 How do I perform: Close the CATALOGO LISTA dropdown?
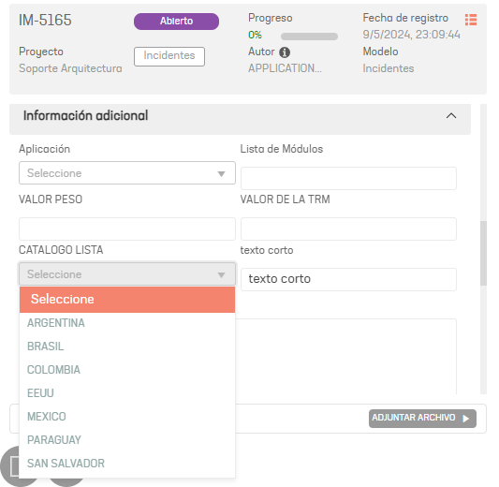coord(127,274)
